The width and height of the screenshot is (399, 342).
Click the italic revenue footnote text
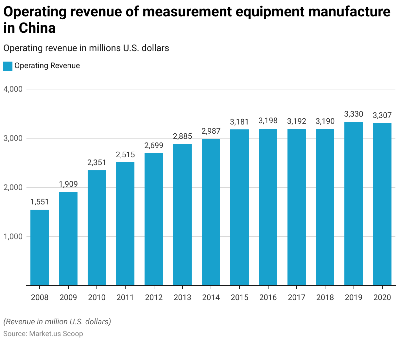tap(57, 322)
